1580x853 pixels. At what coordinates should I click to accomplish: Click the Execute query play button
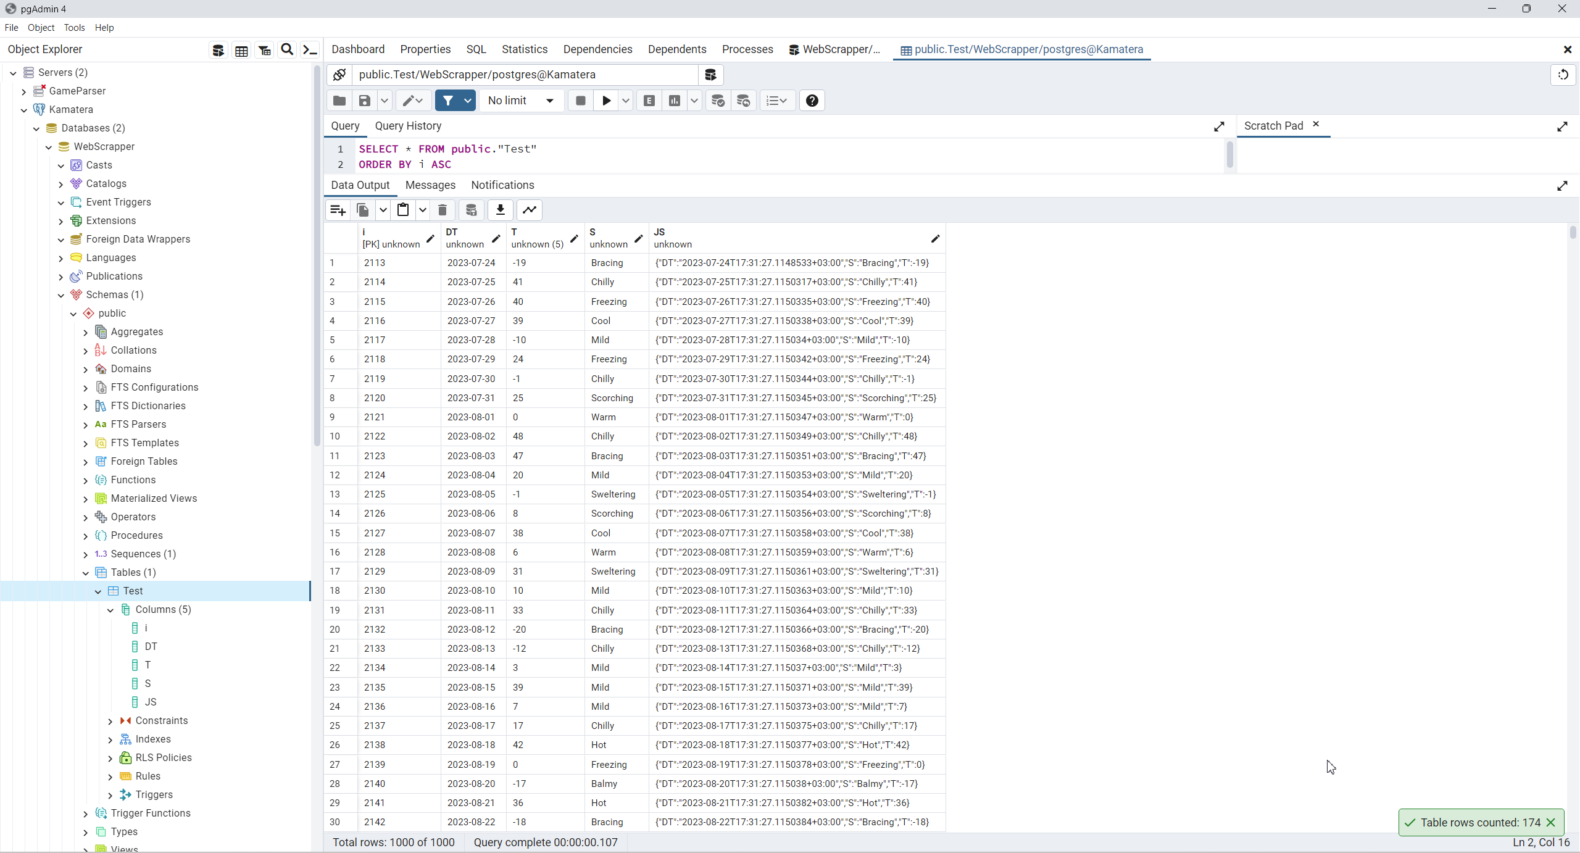(606, 101)
